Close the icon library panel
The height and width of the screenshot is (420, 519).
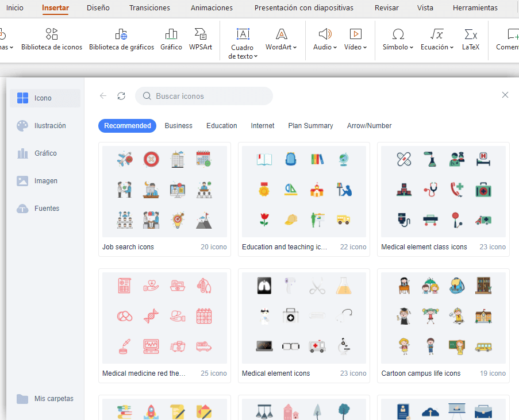pyautogui.click(x=505, y=95)
